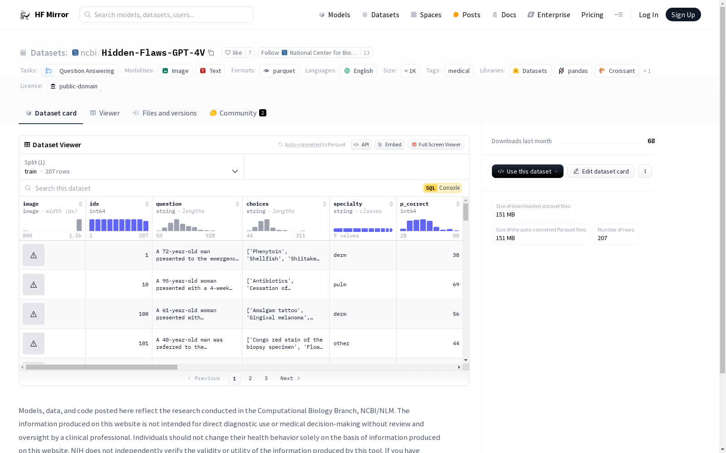
Task: Click the HF Mirror logo icon
Action: click(x=25, y=14)
